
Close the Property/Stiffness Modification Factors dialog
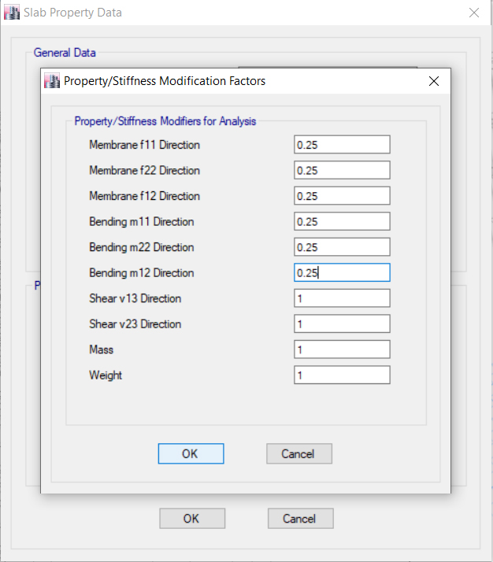click(433, 81)
